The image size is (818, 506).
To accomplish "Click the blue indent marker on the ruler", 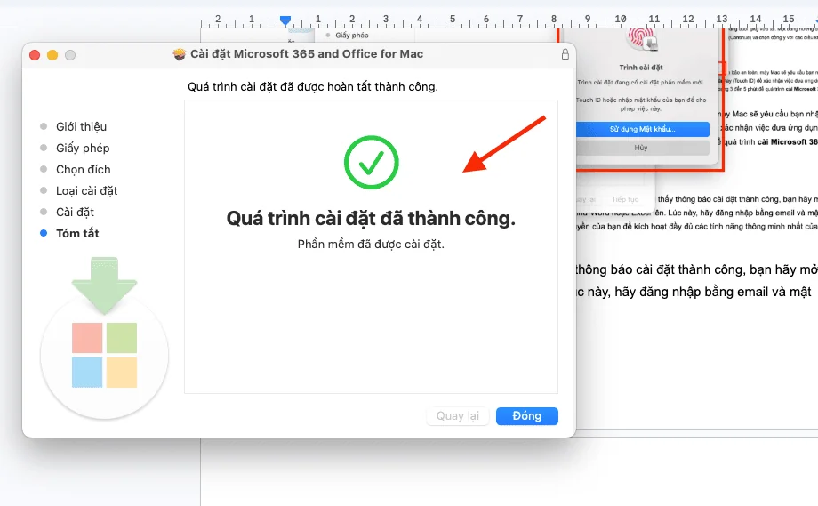I will (285, 20).
